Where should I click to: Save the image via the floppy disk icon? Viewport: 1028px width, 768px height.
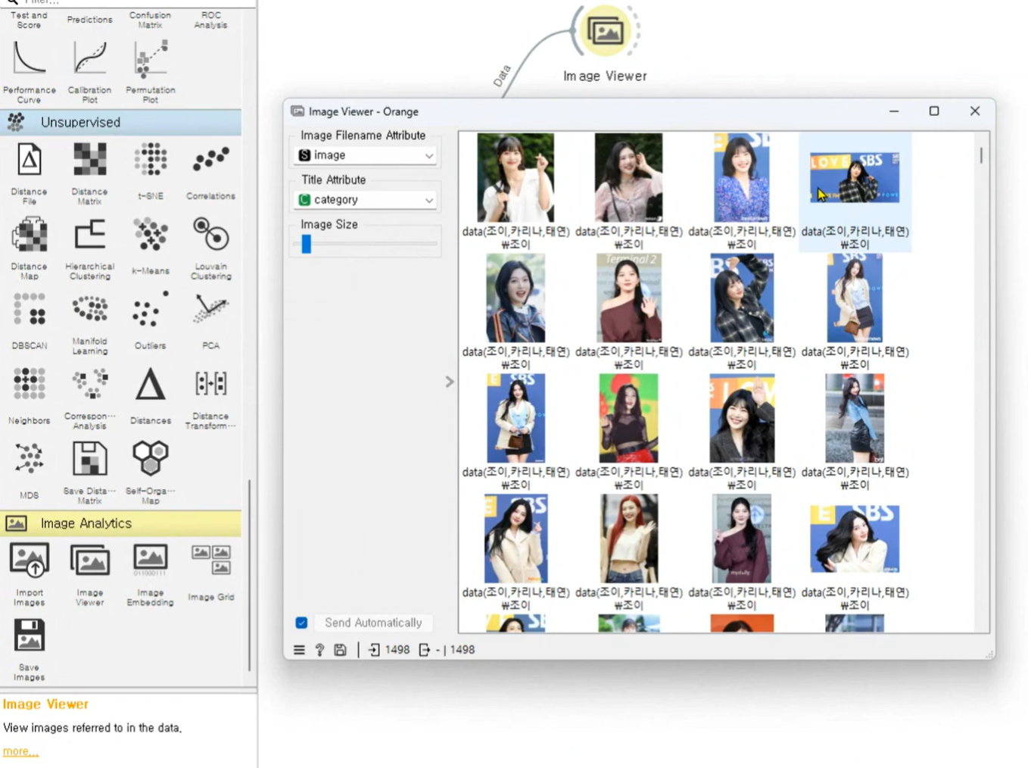341,650
